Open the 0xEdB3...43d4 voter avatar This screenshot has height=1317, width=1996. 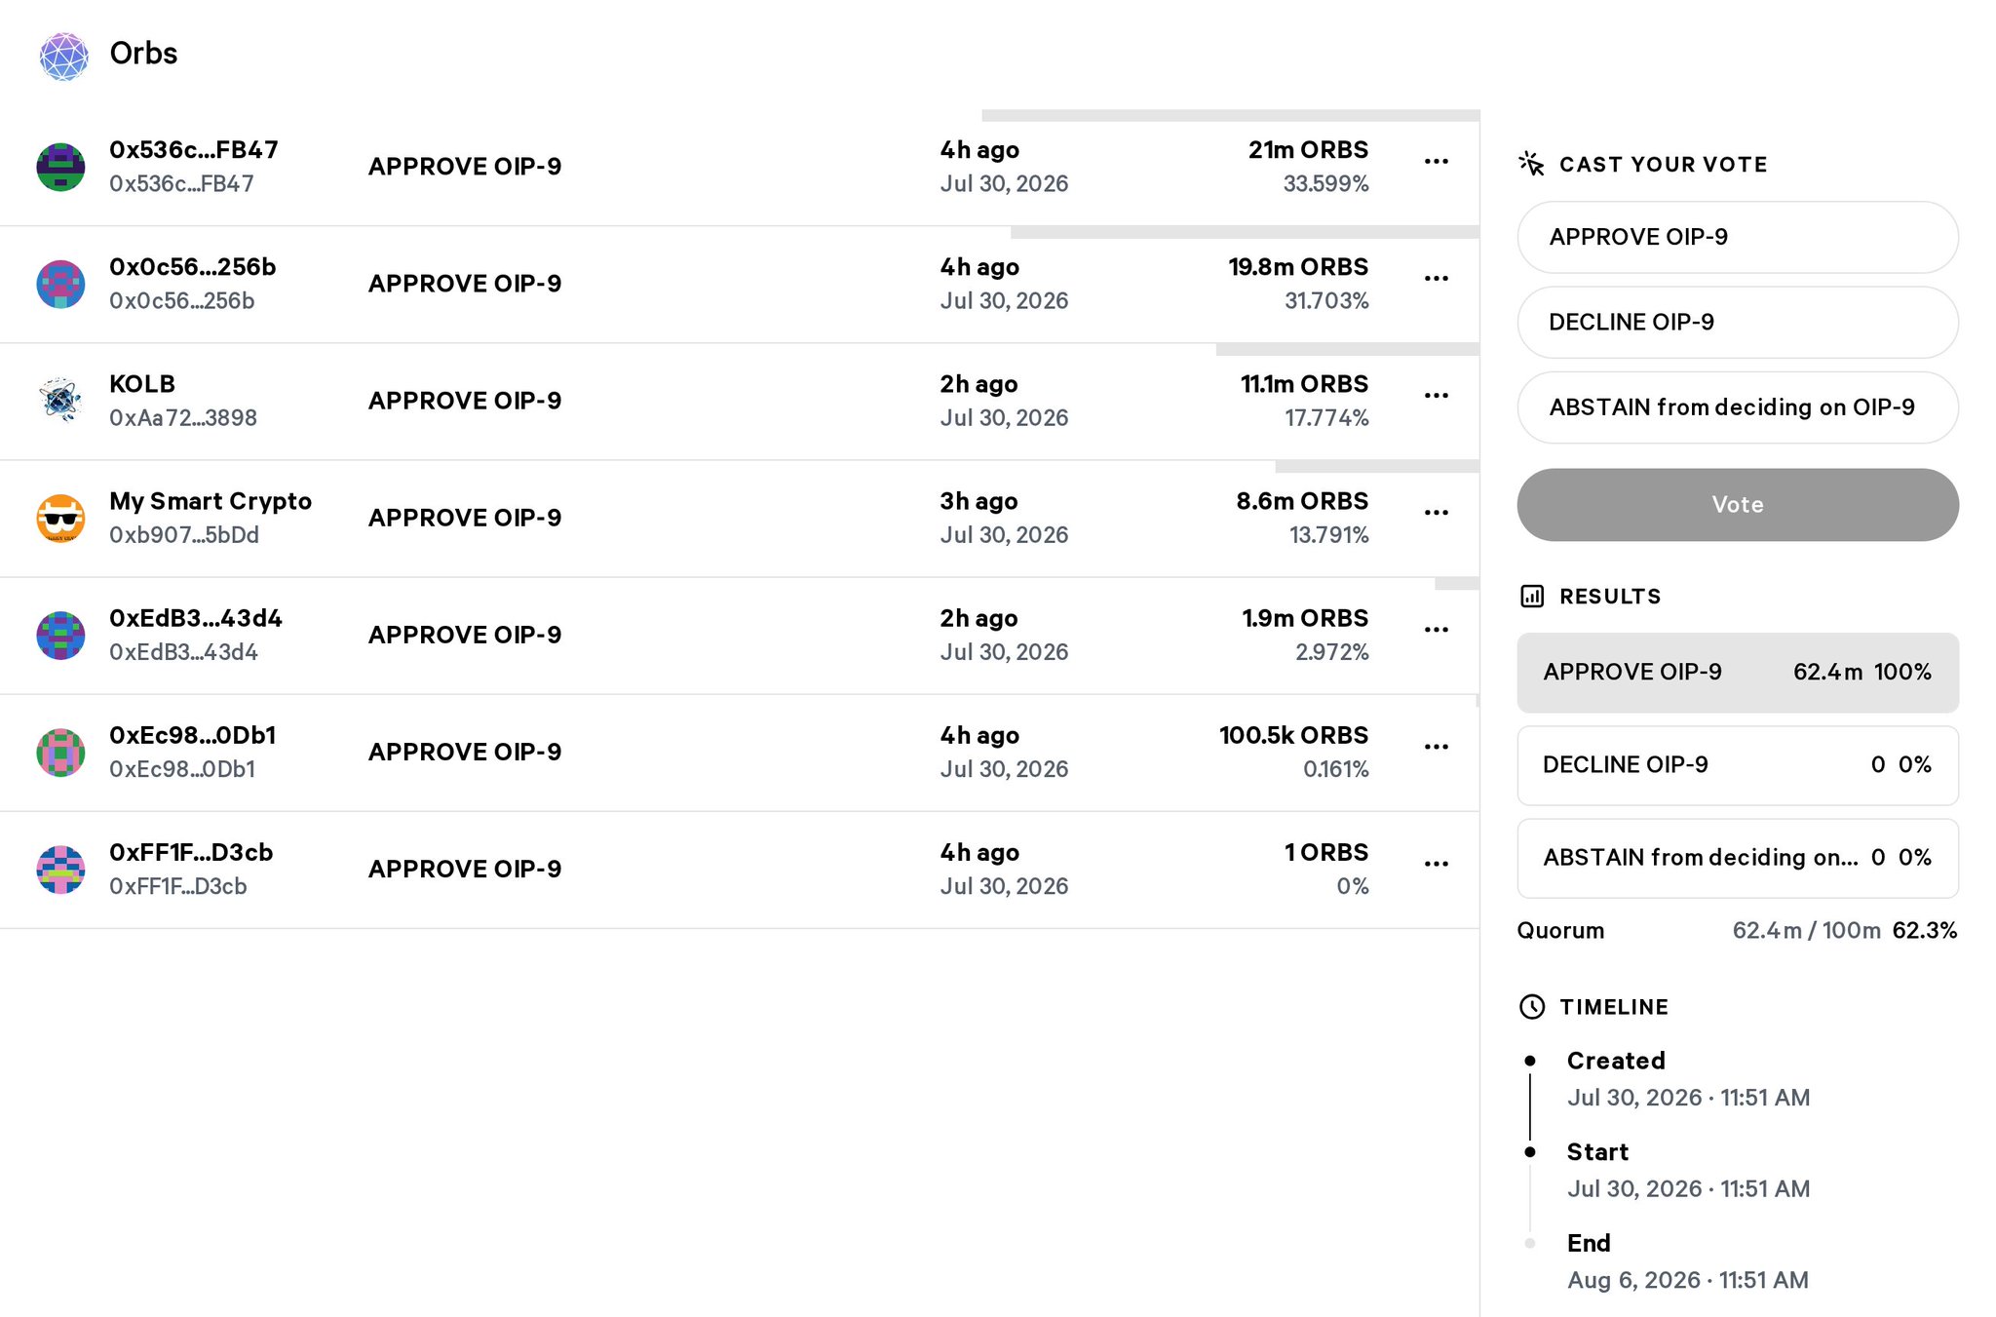60,635
